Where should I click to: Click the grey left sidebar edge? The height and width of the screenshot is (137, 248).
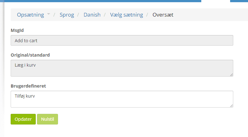pos(2,69)
